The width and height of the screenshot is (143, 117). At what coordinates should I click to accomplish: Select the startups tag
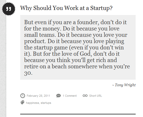pyautogui.click(x=46, y=103)
